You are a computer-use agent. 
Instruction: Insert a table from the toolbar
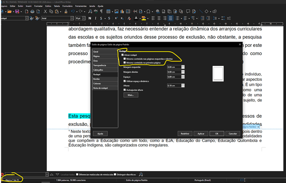point(108,12)
